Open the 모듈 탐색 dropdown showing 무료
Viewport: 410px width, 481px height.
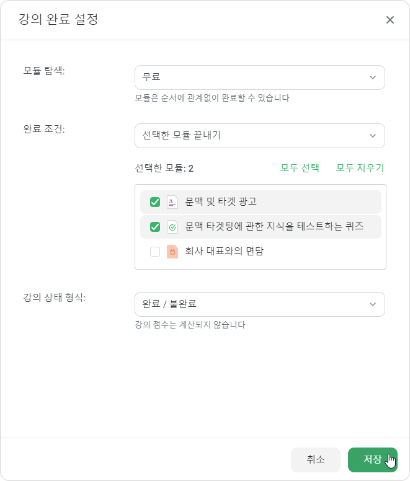[x=260, y=77]
